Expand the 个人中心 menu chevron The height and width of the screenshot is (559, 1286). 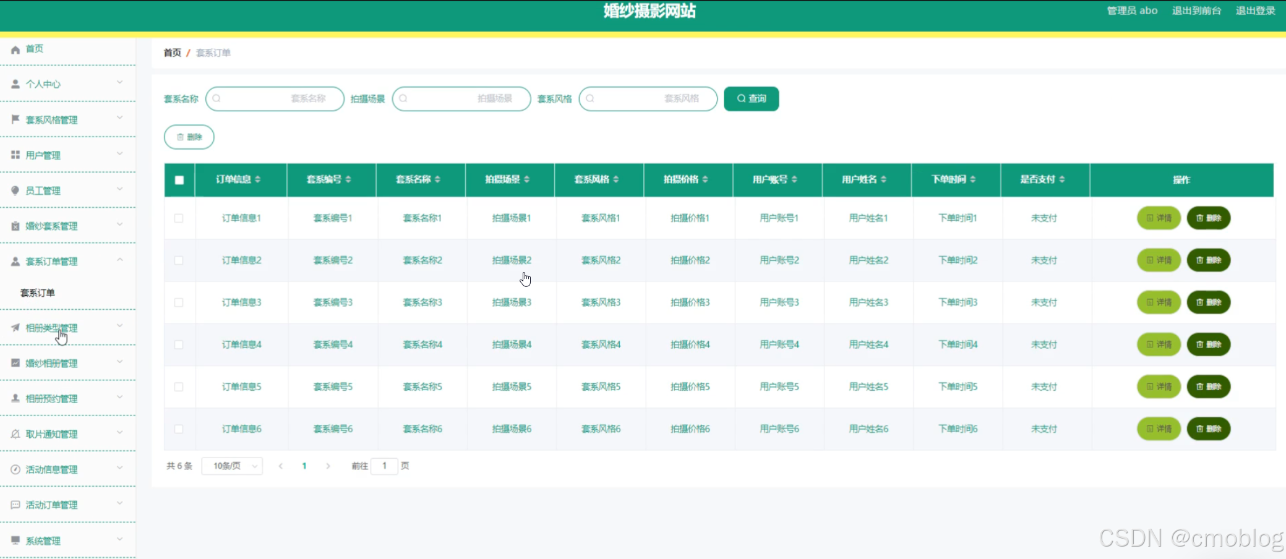click(x=120, y=82)
